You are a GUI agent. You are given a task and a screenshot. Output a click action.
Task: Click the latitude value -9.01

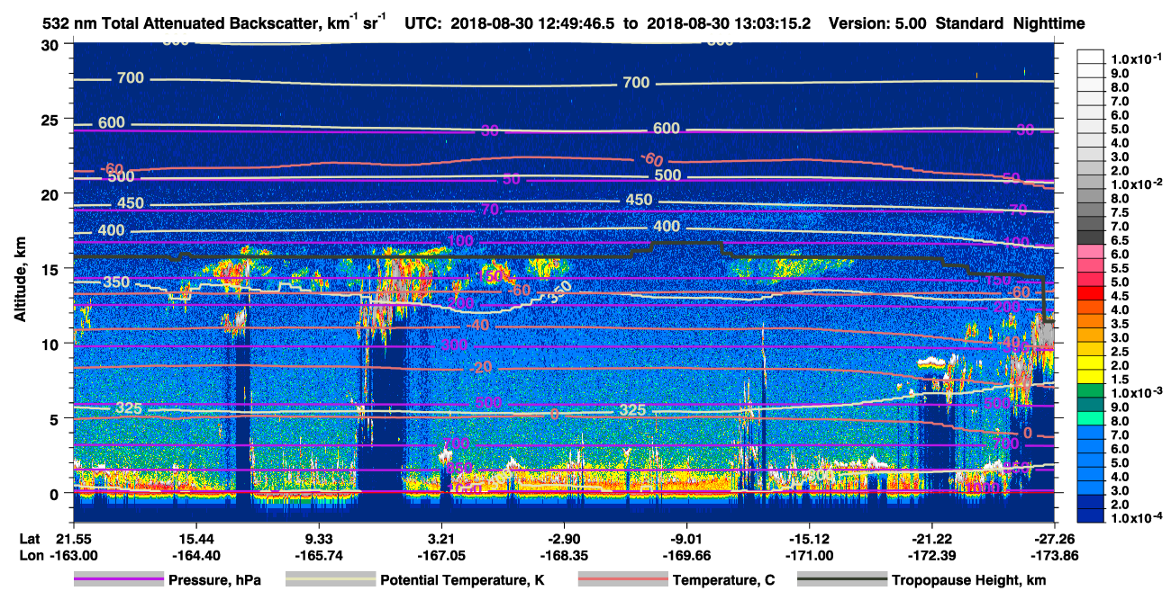687,538
